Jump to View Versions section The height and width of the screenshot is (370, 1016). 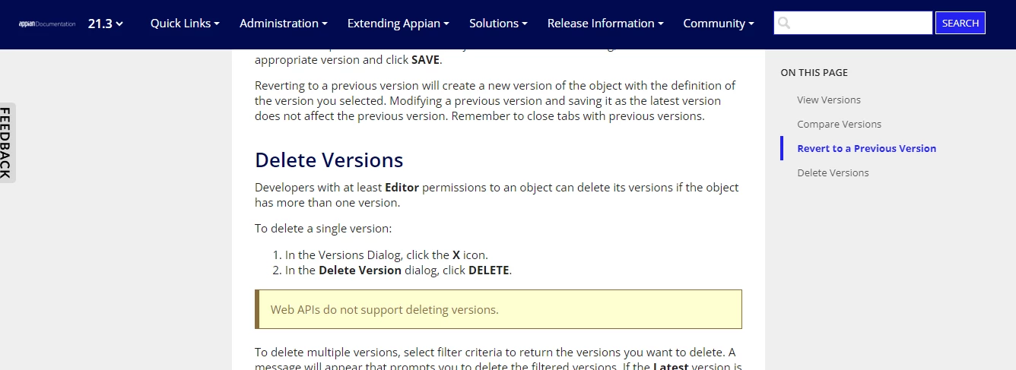829,100
